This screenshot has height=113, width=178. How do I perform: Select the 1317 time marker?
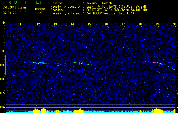(x=121, y=25)
